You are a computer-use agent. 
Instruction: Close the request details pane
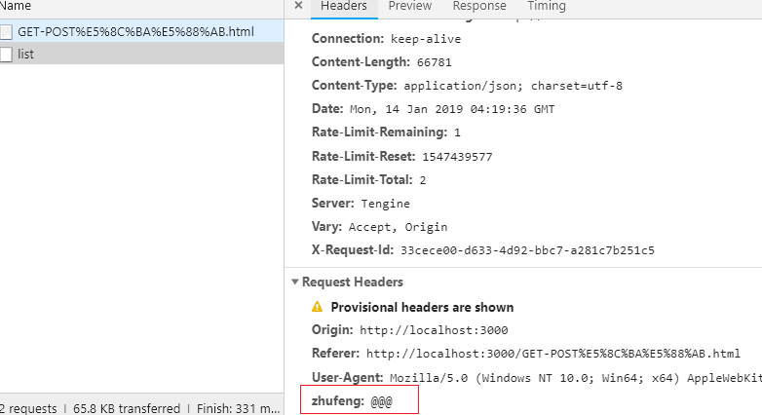coord(298,6)
